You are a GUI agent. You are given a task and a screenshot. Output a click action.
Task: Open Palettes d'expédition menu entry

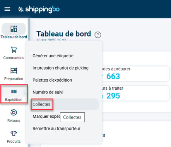click(52, 80)
